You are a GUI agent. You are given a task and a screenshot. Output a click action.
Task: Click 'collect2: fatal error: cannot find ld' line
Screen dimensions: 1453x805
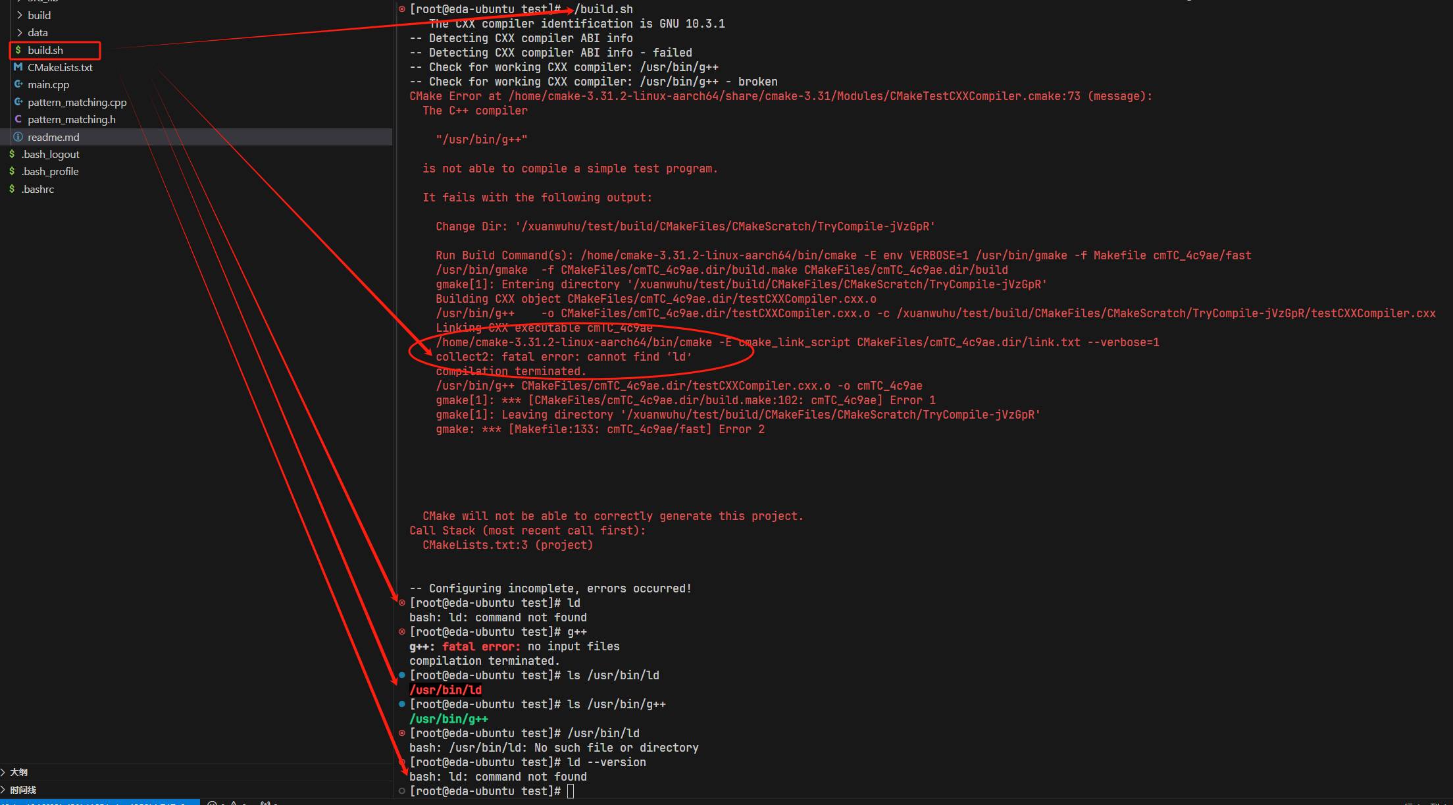click(x=564, y=357)
